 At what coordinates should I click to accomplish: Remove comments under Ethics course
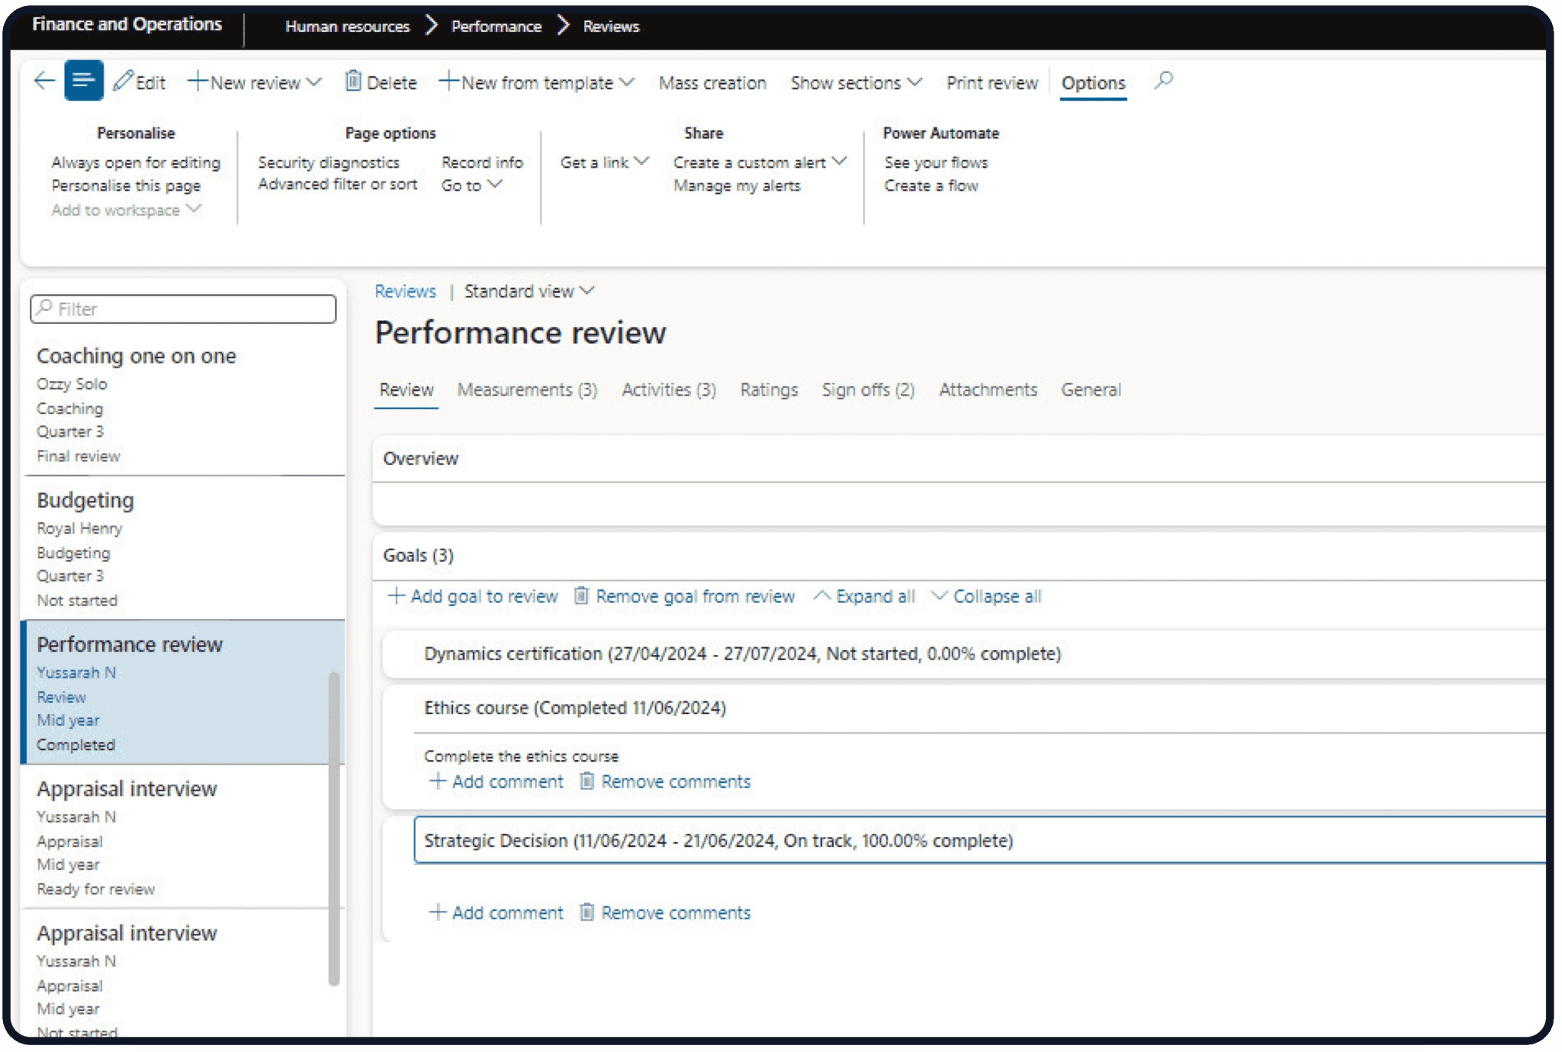pyautogui.click(x=665, y=781)
